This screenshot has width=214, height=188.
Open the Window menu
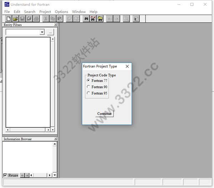79,12
